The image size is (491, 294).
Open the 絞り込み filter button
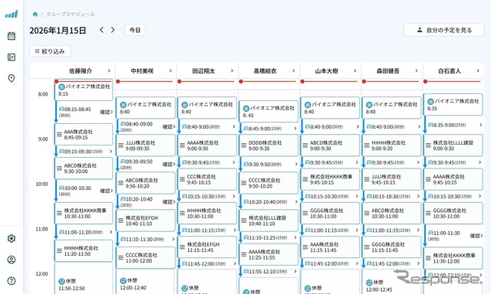51,51
